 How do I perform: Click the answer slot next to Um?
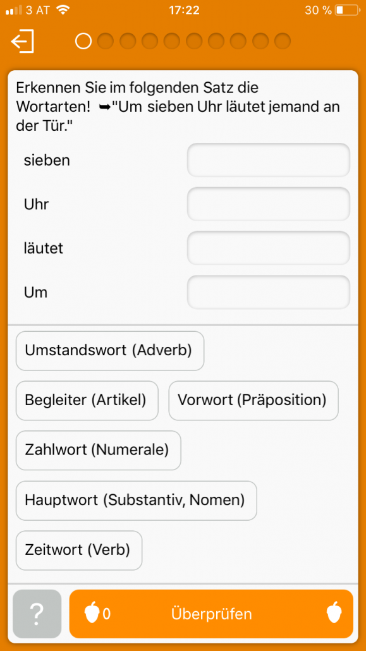pyautogui.click(x=267, y=292)
